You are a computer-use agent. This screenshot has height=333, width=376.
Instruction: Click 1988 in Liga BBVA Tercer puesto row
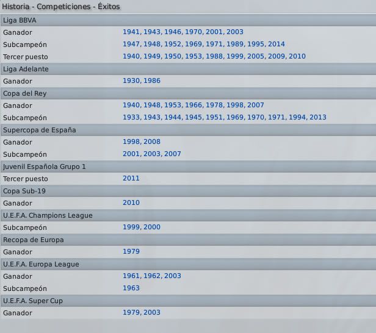tap(214, 56)
